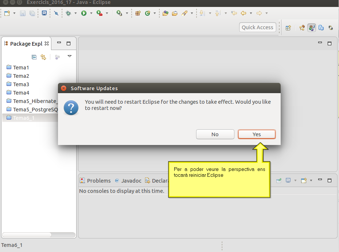Open dropdown beside the red toolbox run icon
The height and width of the screenshot is (252, 339).
[x=107, y=13]
